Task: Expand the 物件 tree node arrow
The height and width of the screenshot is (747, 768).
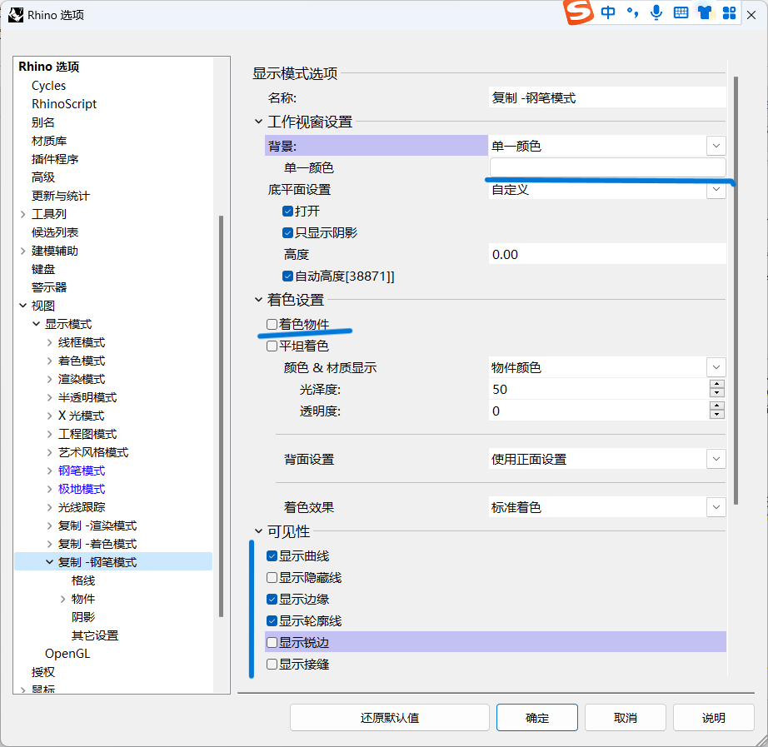Action: (62, 599)
